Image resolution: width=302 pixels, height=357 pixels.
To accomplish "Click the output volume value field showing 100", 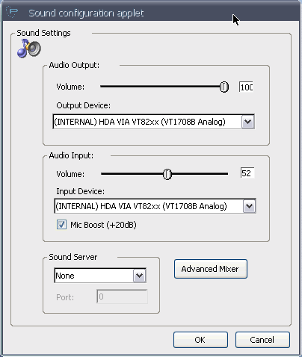I will click(246, 87).
